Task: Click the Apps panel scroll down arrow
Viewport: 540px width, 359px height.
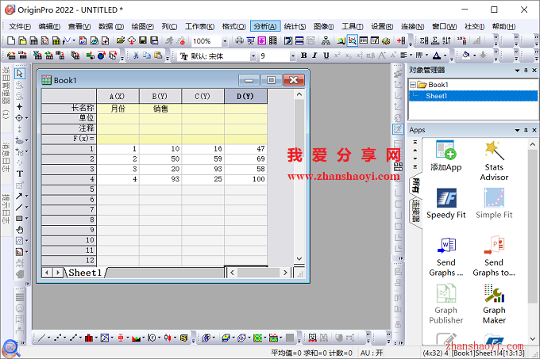Action: click(x=532, y=339)
